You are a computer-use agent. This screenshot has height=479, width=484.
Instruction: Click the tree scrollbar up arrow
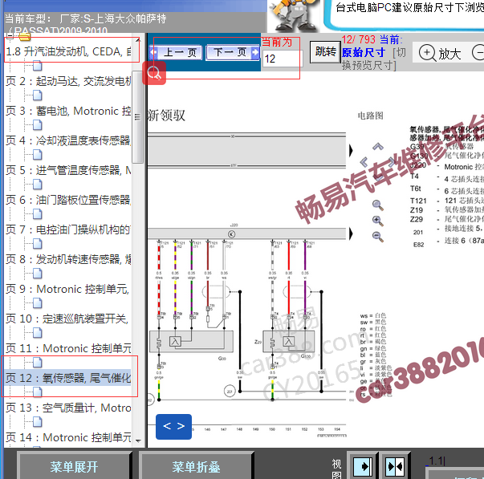(138, 39)
